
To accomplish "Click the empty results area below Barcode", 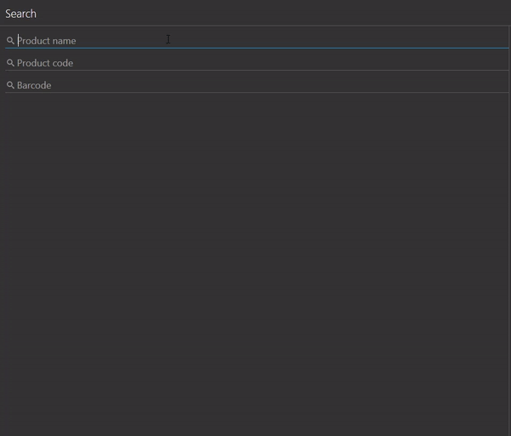I will point(255,255).
